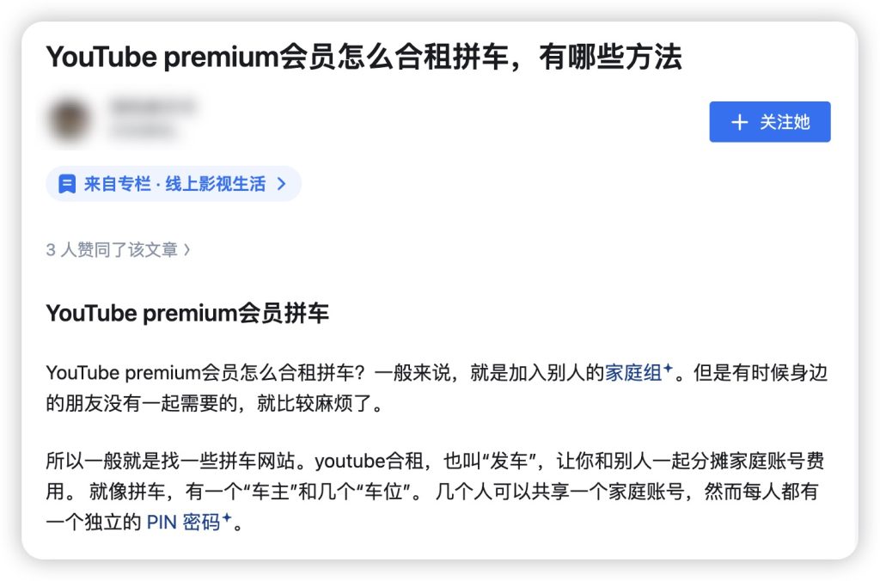Screen dimensions: 880x581
Task: Open the 3 人赞同了该文章 likes list
Action: (x=118, y=249)
